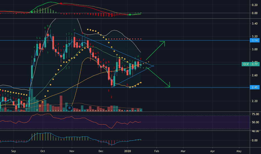Screen dimensions: 261x154
Task: Click the red bearish crossover dot on MACD
Action: pyautogui.click(x=61, y=3)
